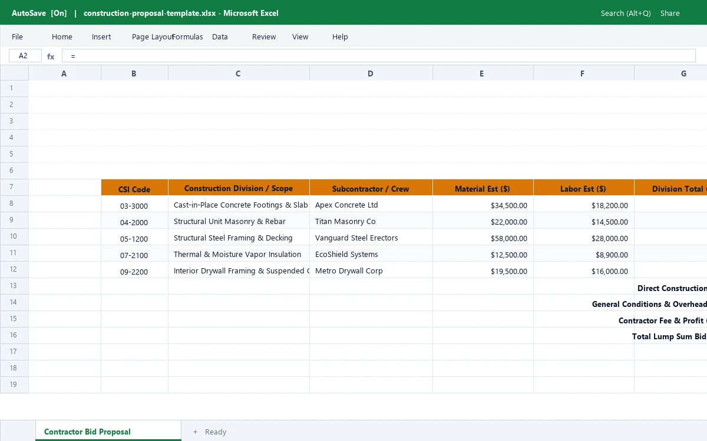
Task: Click the Division Total header cell
Action: pos(670,187)
